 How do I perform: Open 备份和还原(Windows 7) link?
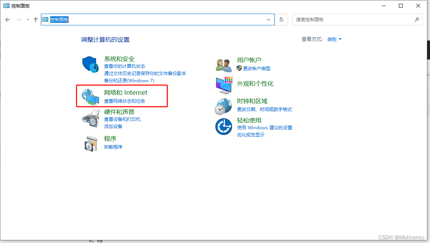pyautogui.click(x=129, y=80)
